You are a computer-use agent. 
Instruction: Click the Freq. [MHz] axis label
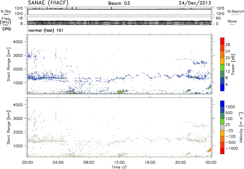(6, 21)
